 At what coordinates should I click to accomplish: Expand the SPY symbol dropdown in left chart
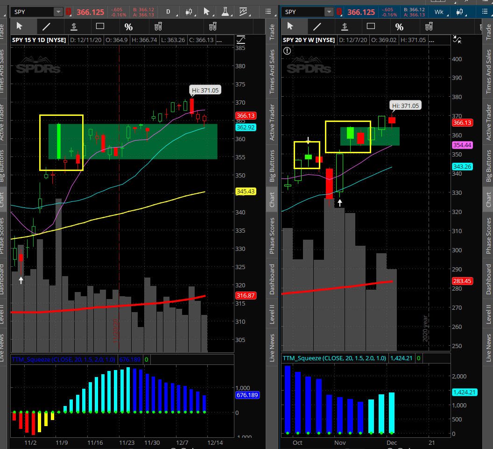58,12
